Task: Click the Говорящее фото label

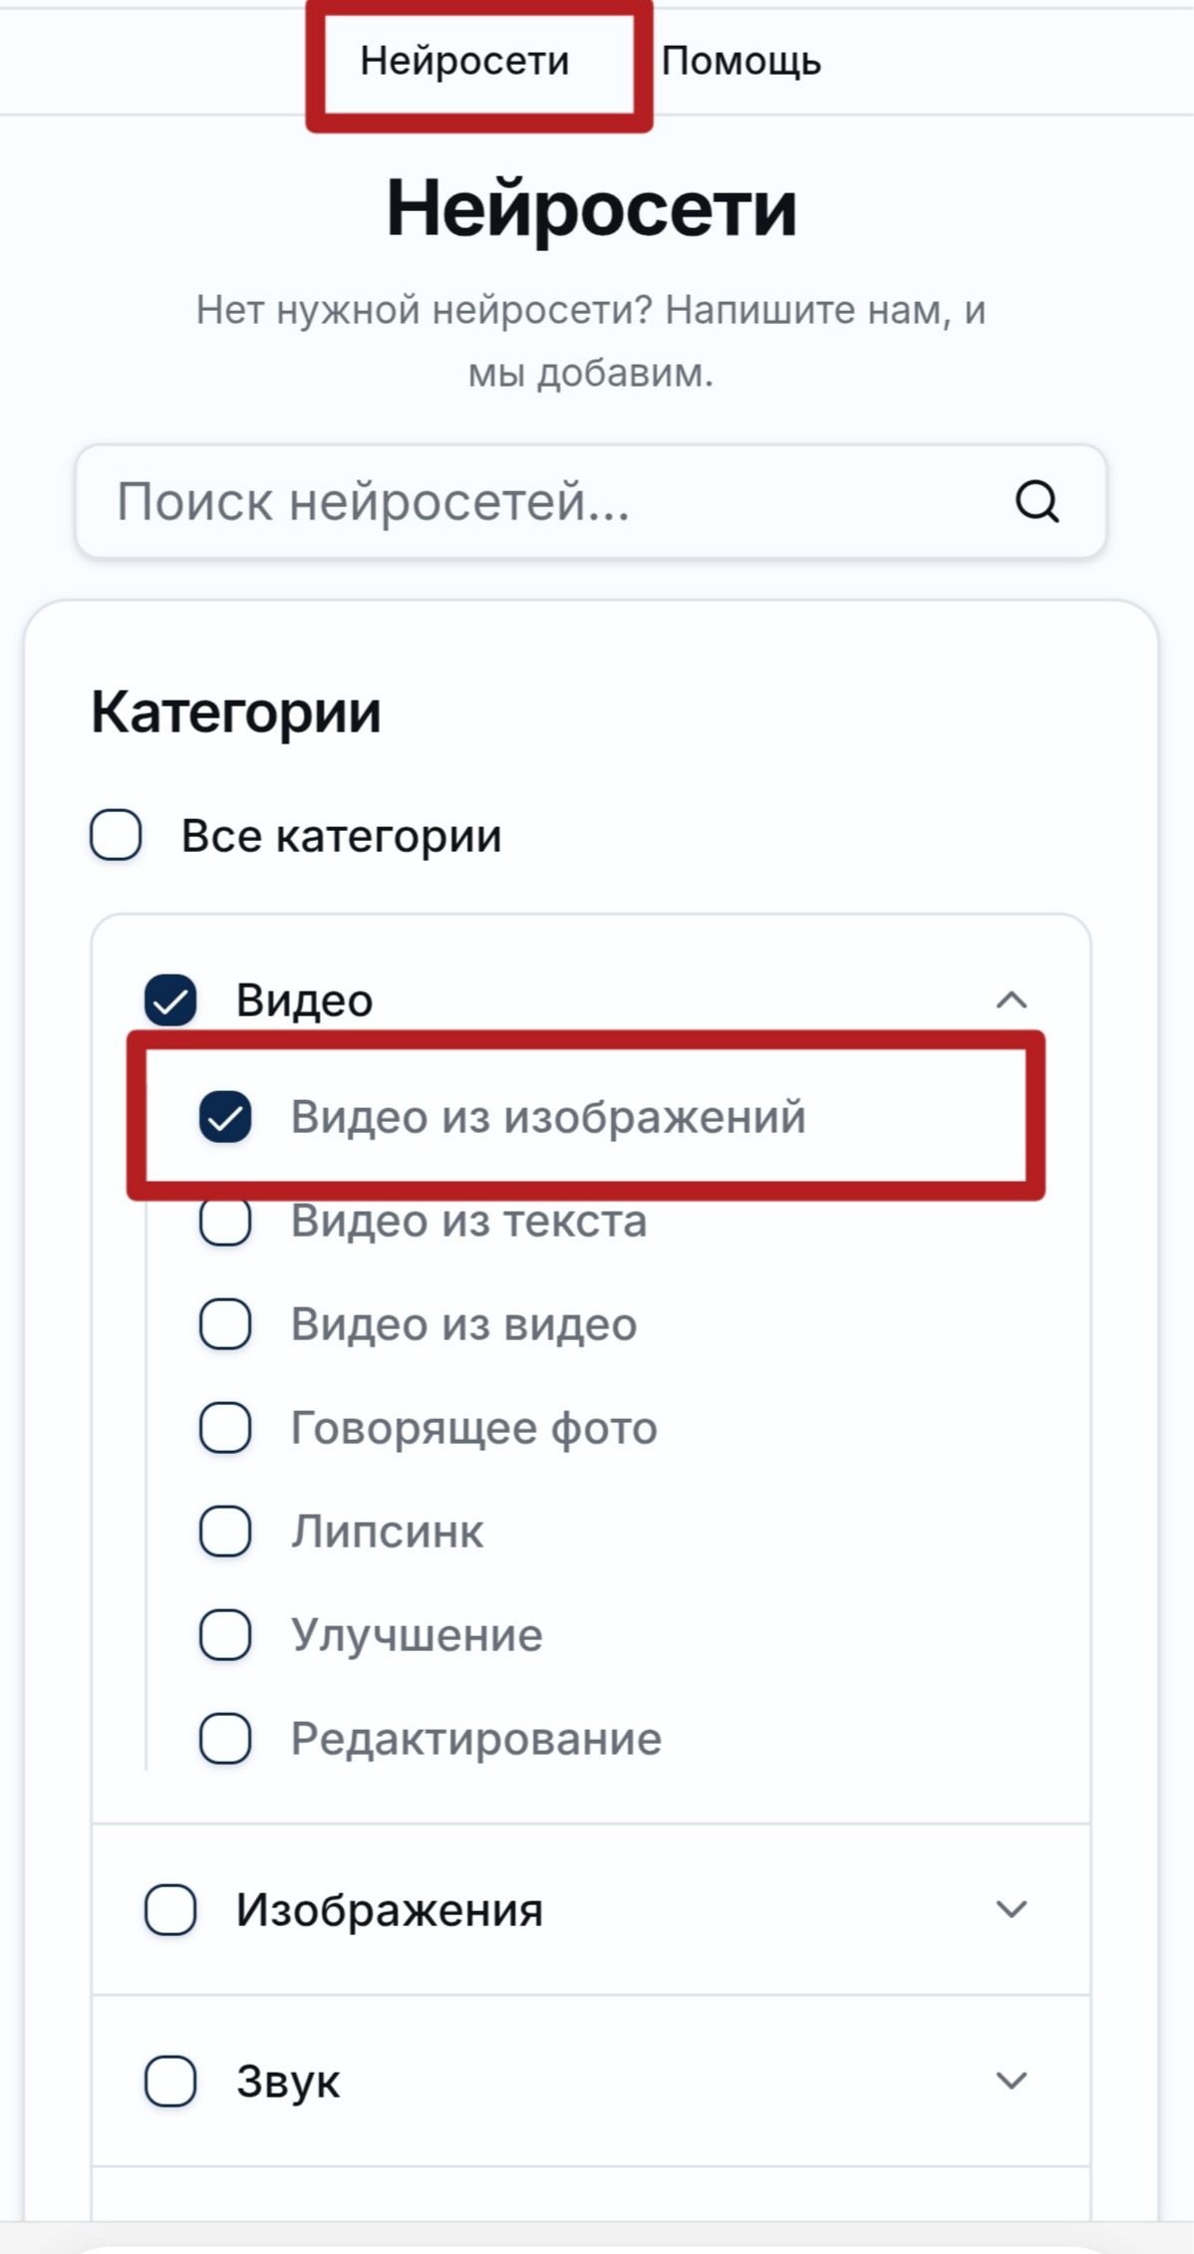Action: tap(473, 1428)
